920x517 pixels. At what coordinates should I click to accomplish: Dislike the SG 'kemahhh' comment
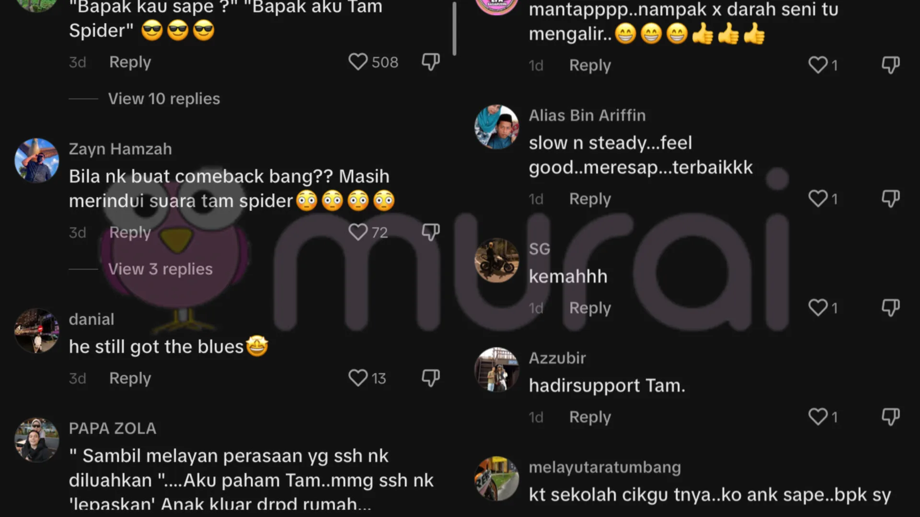pyautogui.click(x=891, y=308)
